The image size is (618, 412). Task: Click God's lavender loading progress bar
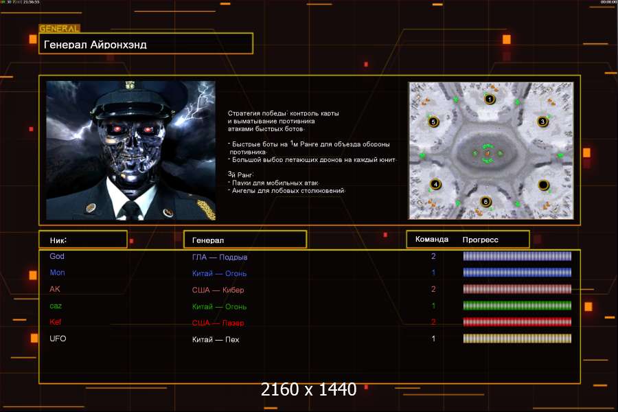point(517,256)
